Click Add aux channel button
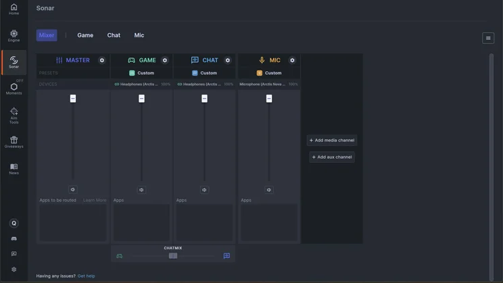 click(332, 157)
